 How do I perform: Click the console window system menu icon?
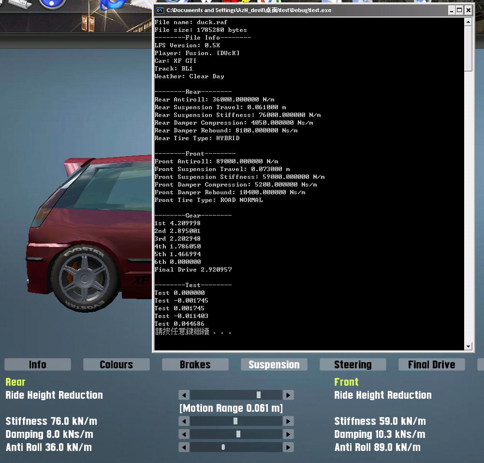pyautogui.click(x=160, y=10)
